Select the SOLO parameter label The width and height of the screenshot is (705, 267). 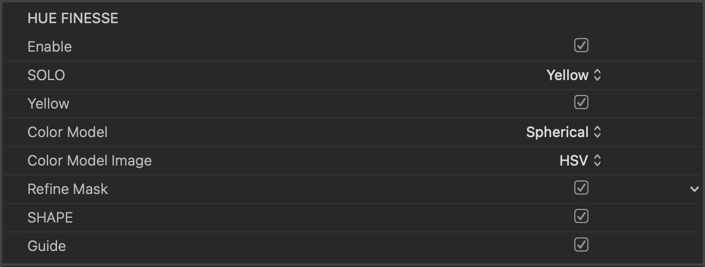pyautogui.click(x=46, y=75)
